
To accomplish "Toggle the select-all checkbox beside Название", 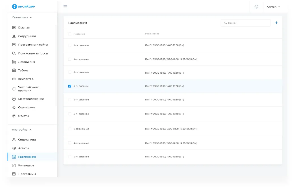I will (x=70, y=34).
